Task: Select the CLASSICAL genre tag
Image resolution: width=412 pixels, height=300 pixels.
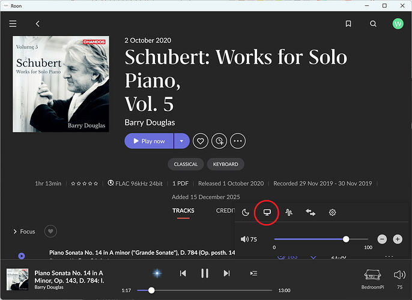Action: [186, 164]
